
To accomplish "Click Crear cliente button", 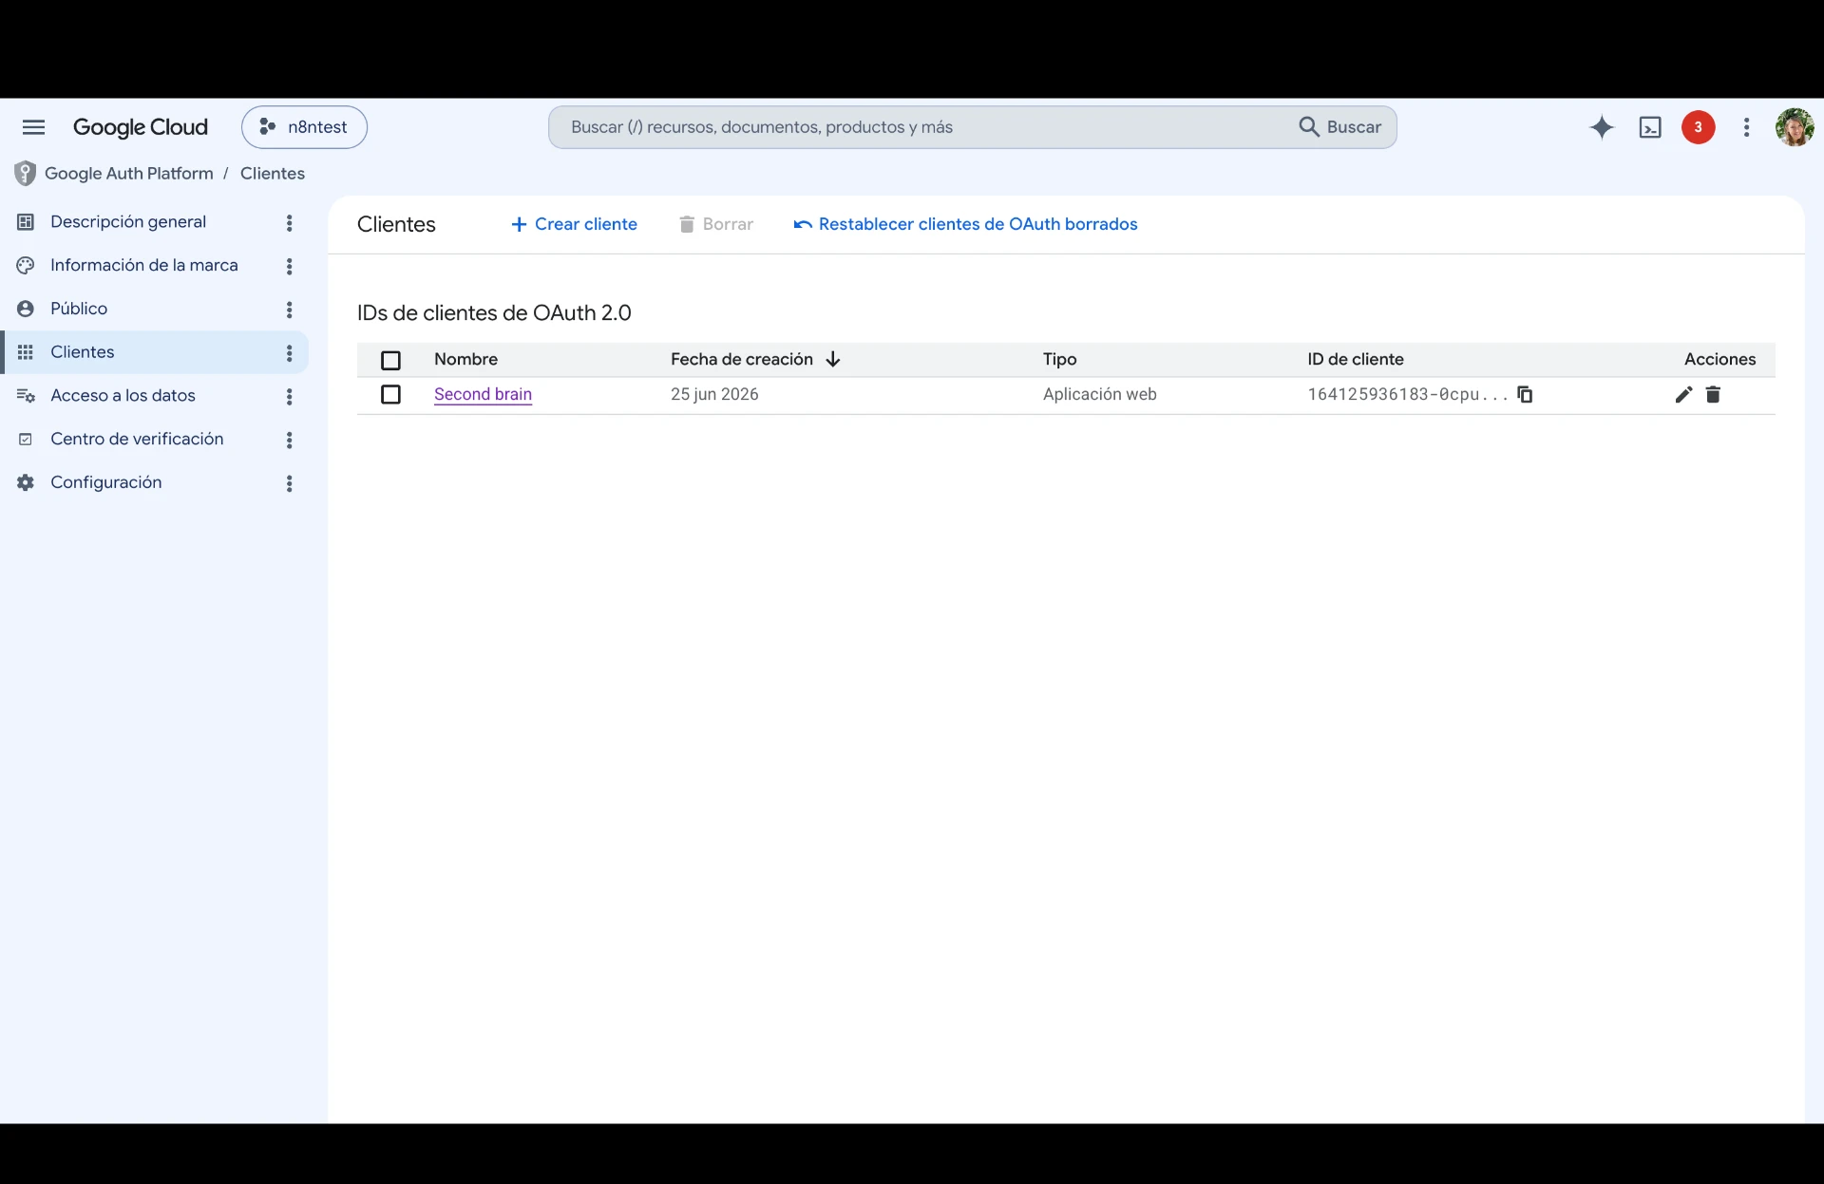I will (574, 224).
